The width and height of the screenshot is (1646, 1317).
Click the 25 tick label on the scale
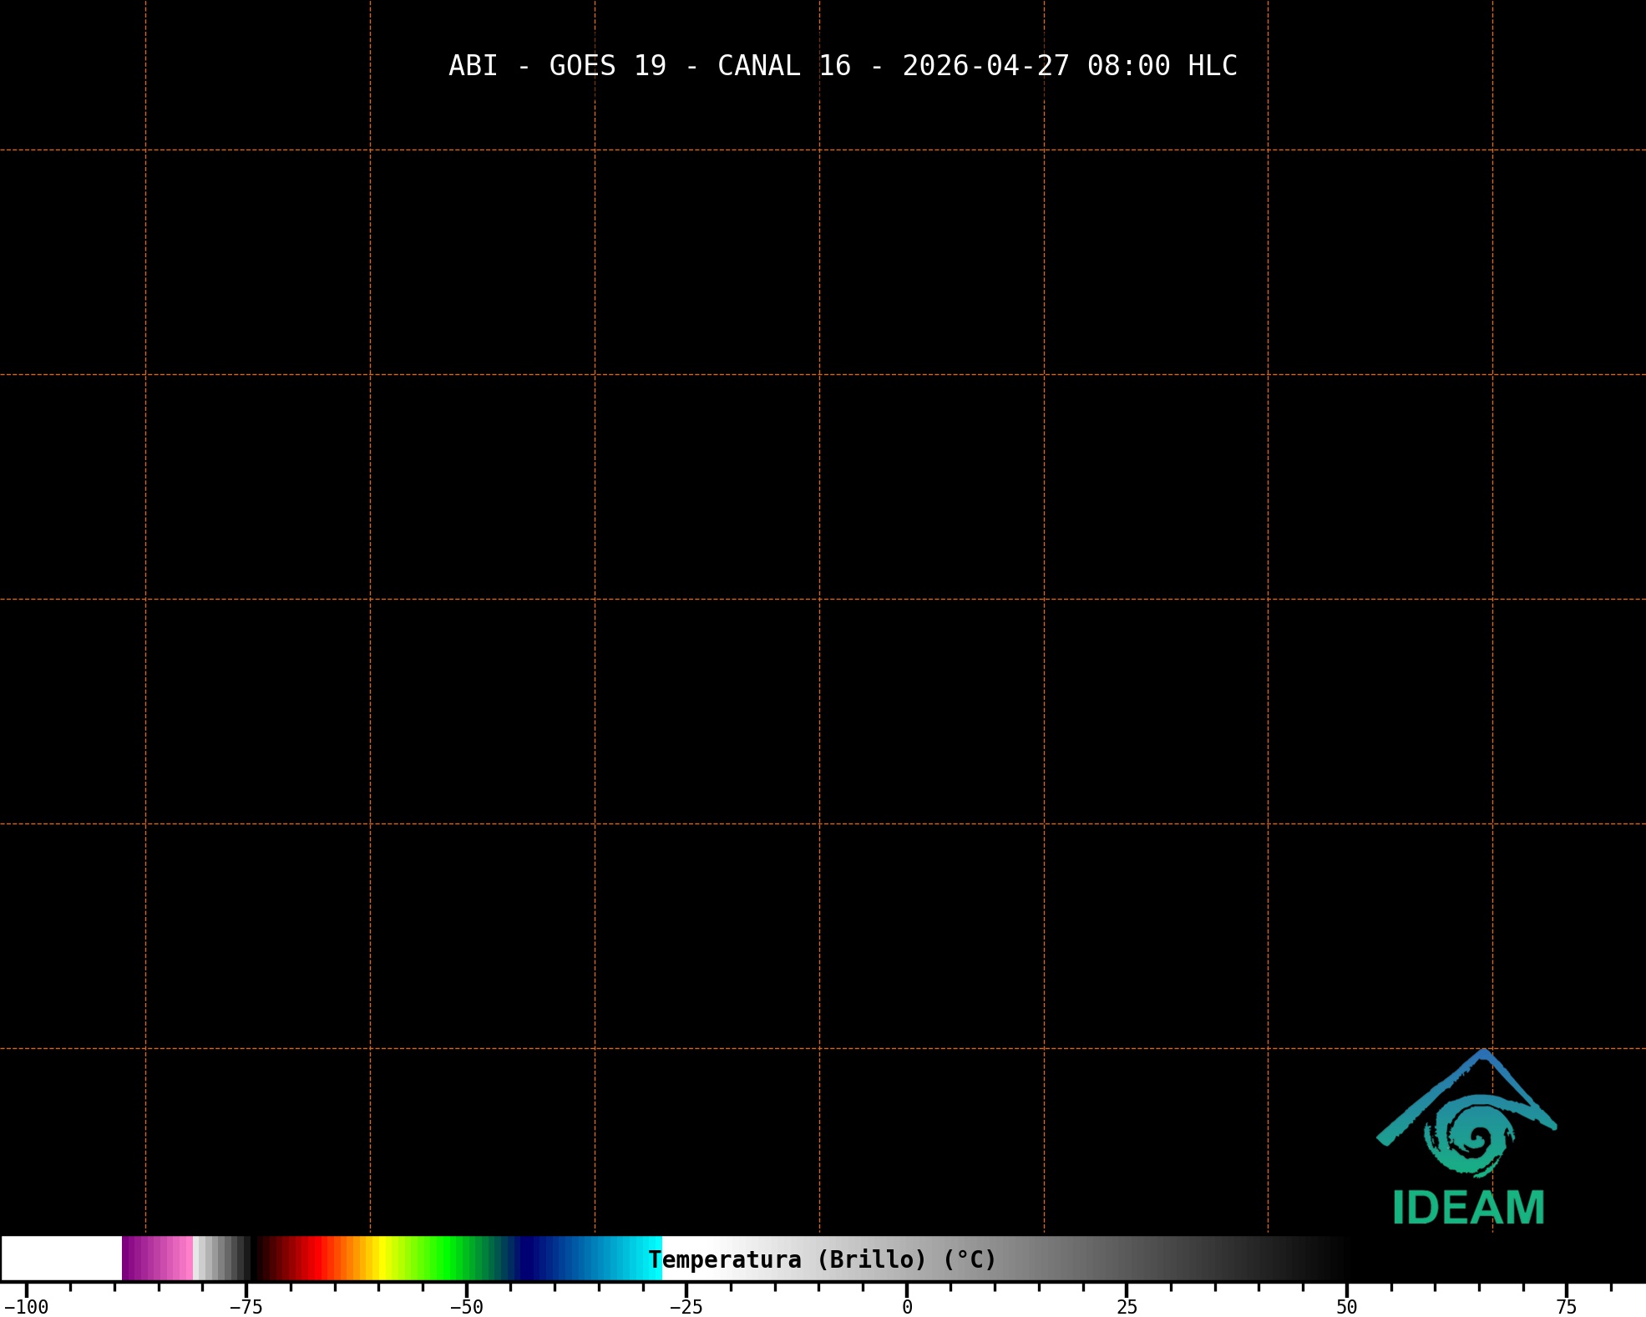click(x=1127, y=1307)
